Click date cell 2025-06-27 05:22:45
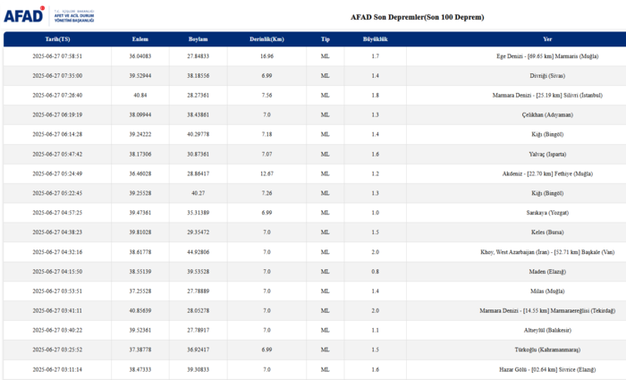This screenshot has height=380, width=626. click(57, 193)
